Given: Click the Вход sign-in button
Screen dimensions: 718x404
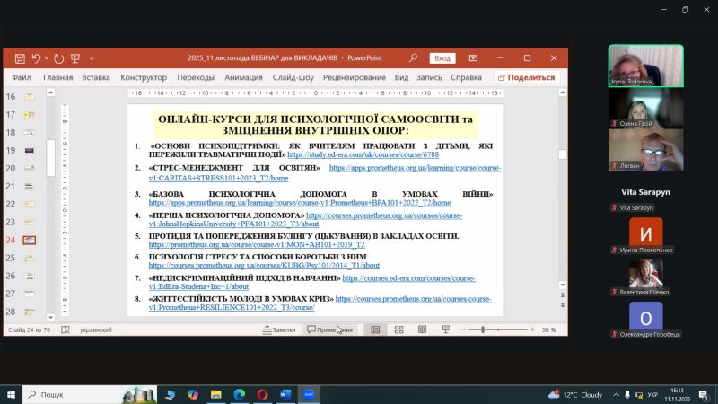Looking at the screenshot, I should [x=442, y=58].
